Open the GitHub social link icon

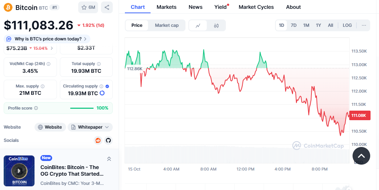[108, 140]
